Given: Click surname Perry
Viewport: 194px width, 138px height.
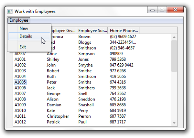Looking at the screenshot, I should tap(83, 111).
